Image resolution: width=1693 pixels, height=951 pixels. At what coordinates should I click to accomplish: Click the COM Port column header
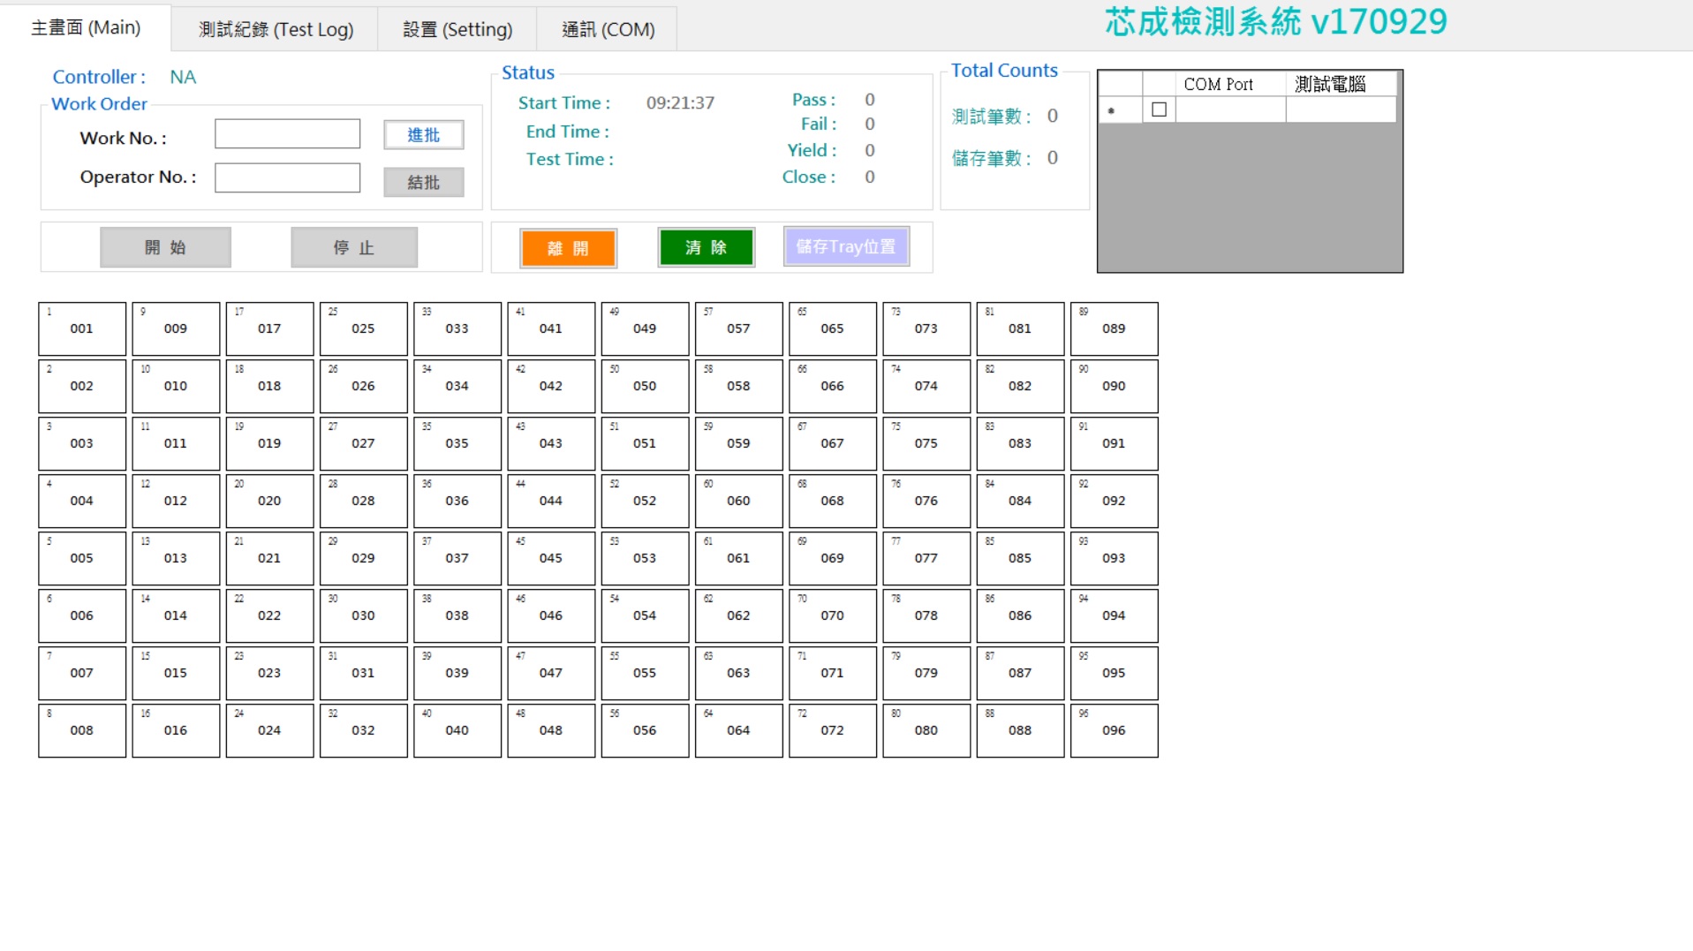tap(1218, 84)
